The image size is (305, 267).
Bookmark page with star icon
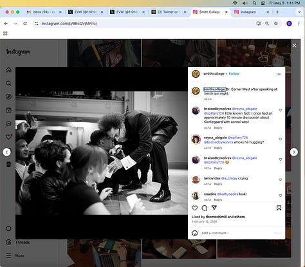(x=276, y=23)
